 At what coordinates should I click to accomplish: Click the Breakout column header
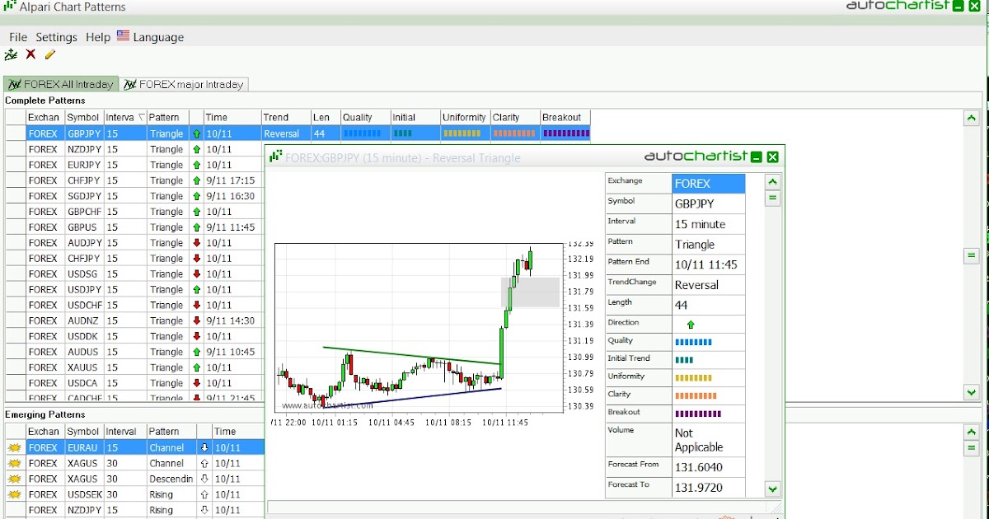click(x=565, y=117)
